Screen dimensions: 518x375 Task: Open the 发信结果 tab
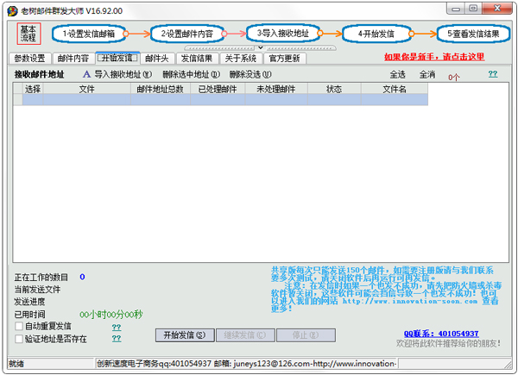point(197,59)
